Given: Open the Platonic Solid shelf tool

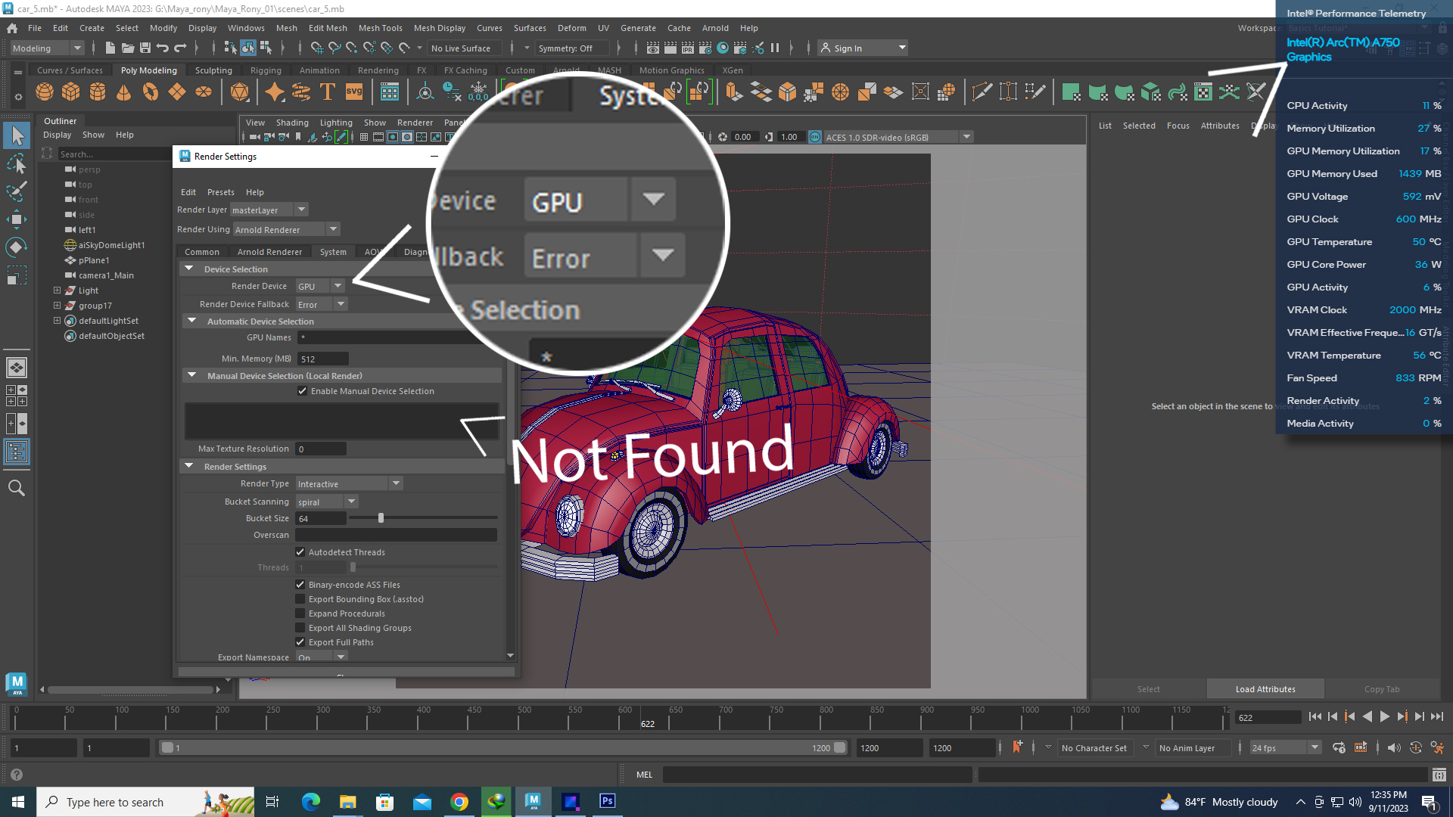Looking at the screenshot, I should pyautogui.click(x=241, y=92).
